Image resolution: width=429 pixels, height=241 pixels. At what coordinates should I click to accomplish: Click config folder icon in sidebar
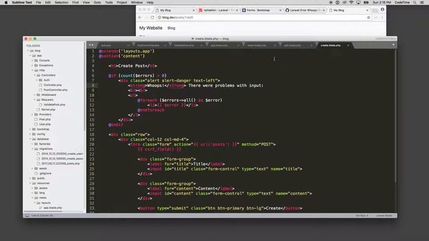pyautogui.click(x=34, y=134)
